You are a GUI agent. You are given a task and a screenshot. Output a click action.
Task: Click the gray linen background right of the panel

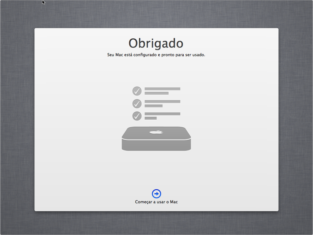click(x=295, y=119)
